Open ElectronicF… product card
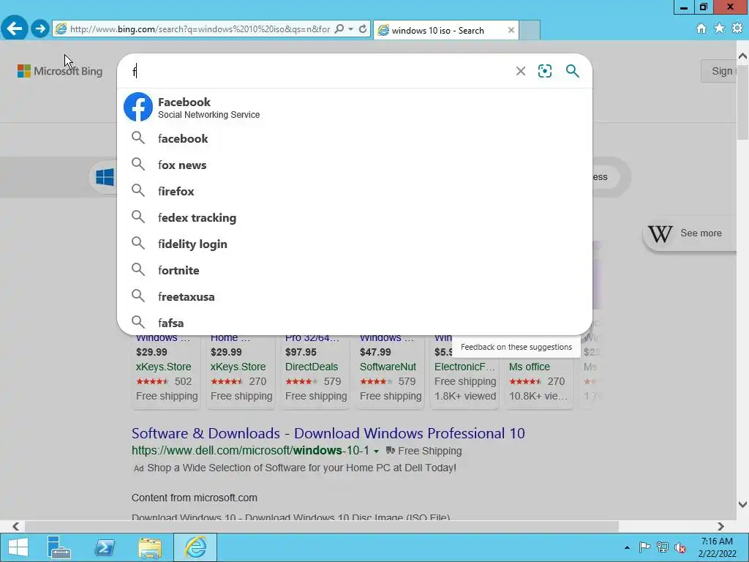749x562 pixels. click(464, 378)
